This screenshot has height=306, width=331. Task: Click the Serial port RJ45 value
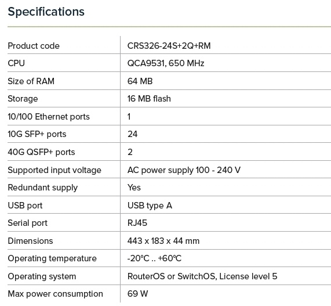137,223
